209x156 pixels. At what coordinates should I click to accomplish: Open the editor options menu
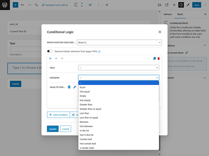coord(205,5)
